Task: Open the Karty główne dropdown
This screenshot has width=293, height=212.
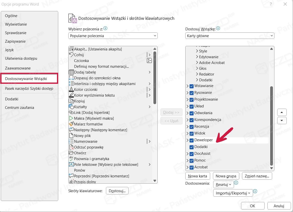Action: point(229,36)
